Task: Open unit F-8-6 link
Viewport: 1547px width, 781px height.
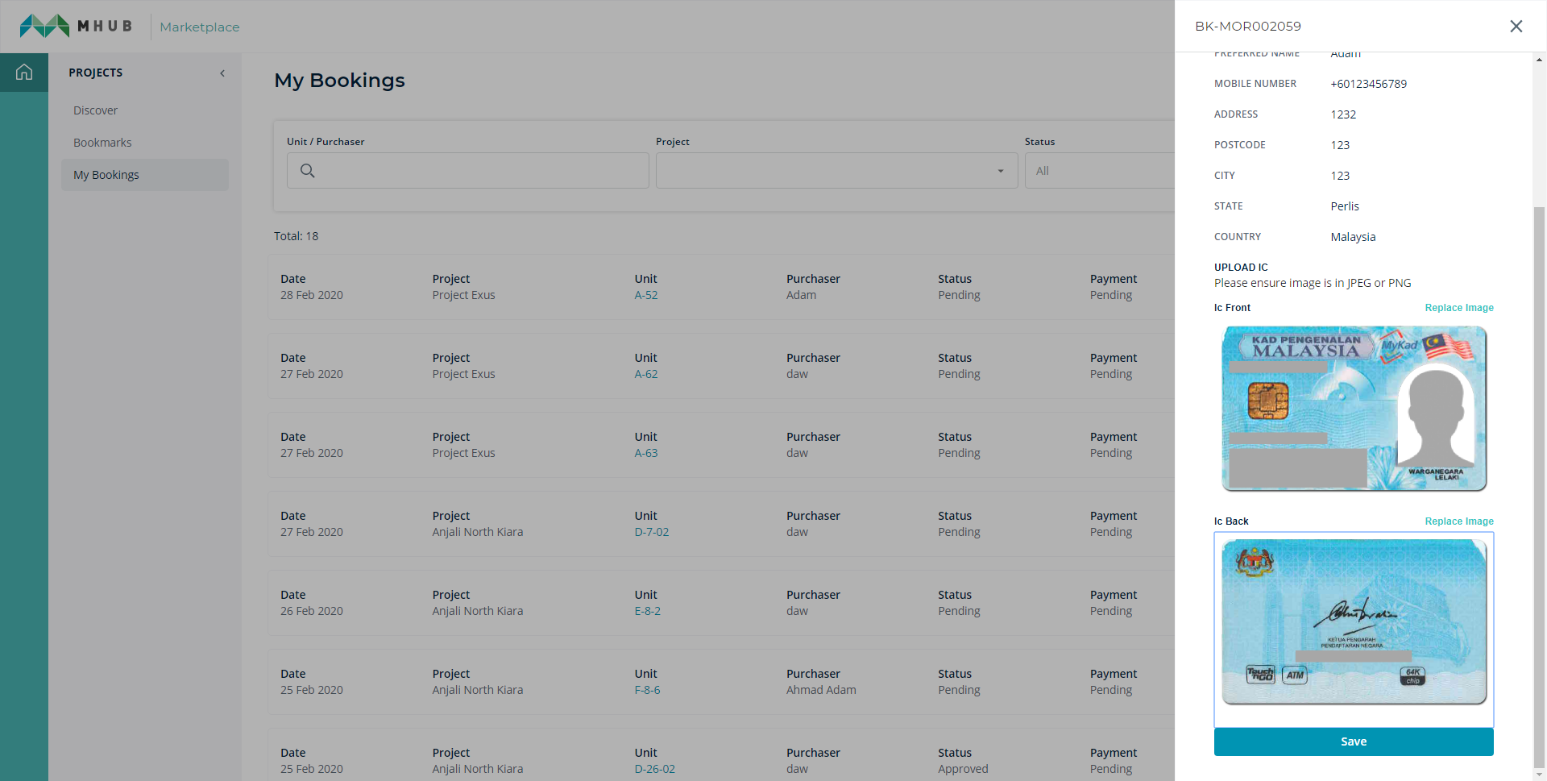Action: click(647, 690)
